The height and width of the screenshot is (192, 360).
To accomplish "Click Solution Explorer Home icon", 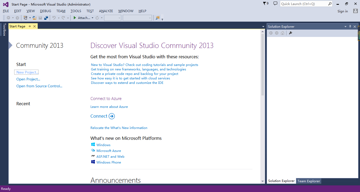I will (283, 33).
